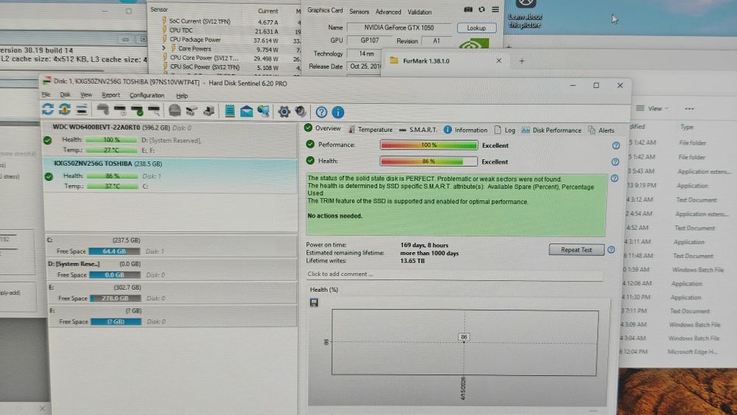Open the three-dots See more menu in Explorer
737x415 pixels.
(x=689, y=108)
